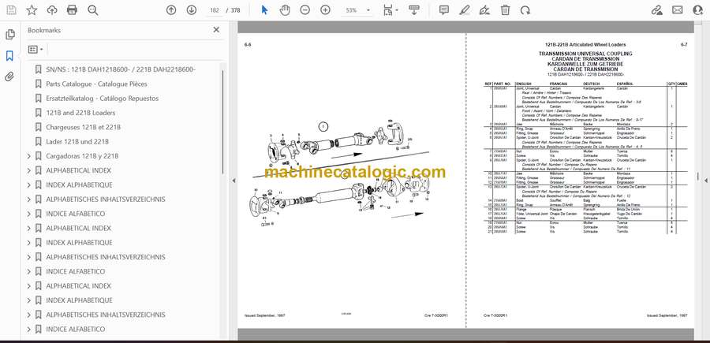Click the circled number 1 on the diagram
The width and height of the screenshot is (710, 343).
[x=323, y=127]
